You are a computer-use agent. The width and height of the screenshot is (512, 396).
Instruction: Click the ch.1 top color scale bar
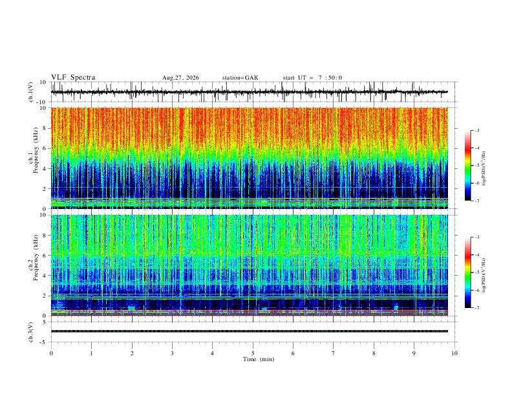click(x=468, y=166)
